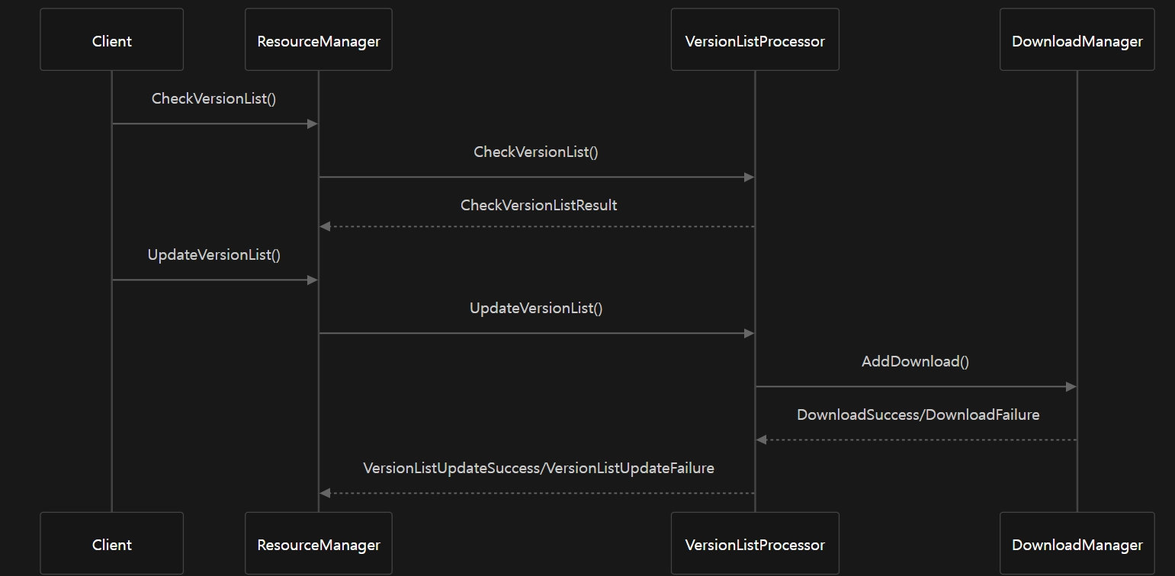Click CheckVersionList() label between Client and ResourceManager
This screenshot has width=1175, height=576.
click(213, 98)
